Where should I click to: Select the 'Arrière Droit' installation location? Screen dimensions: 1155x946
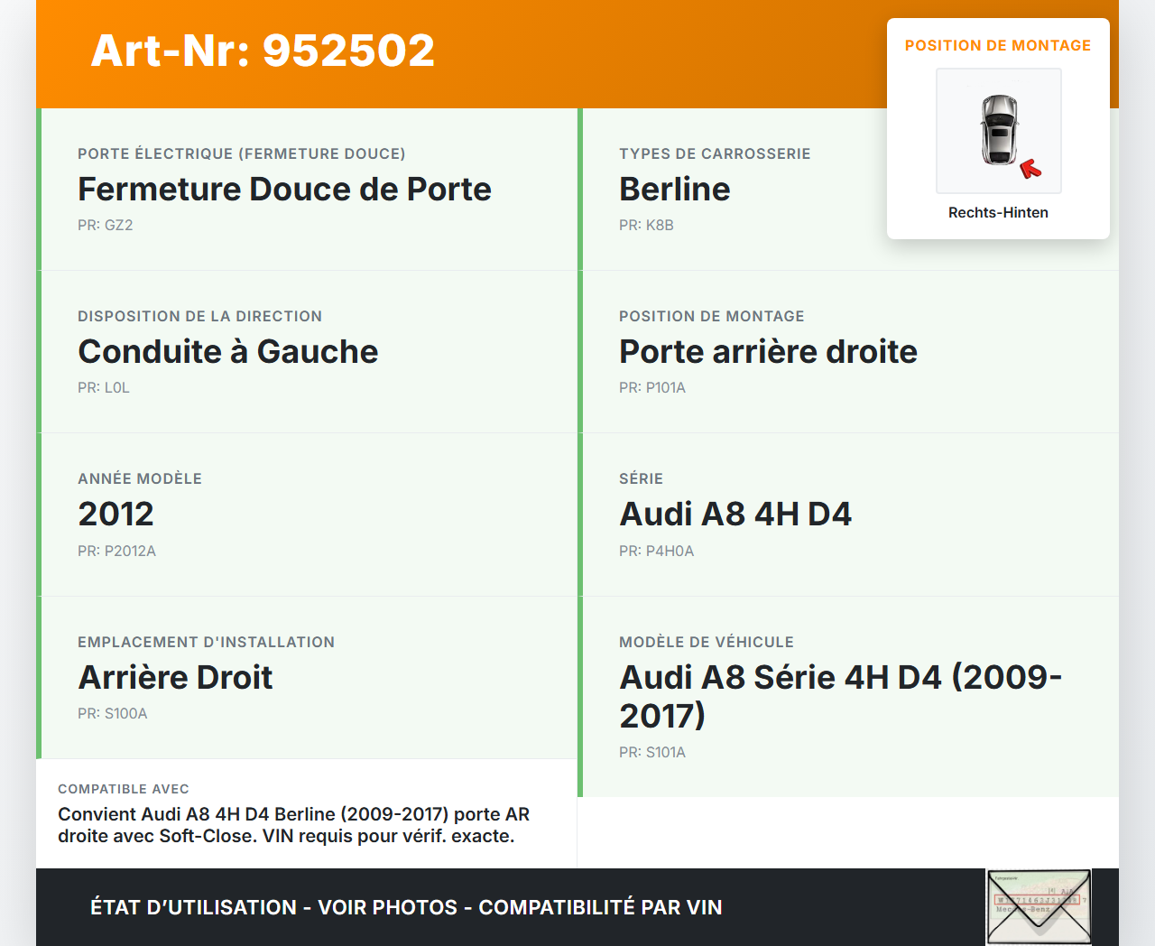coord(175,678)
